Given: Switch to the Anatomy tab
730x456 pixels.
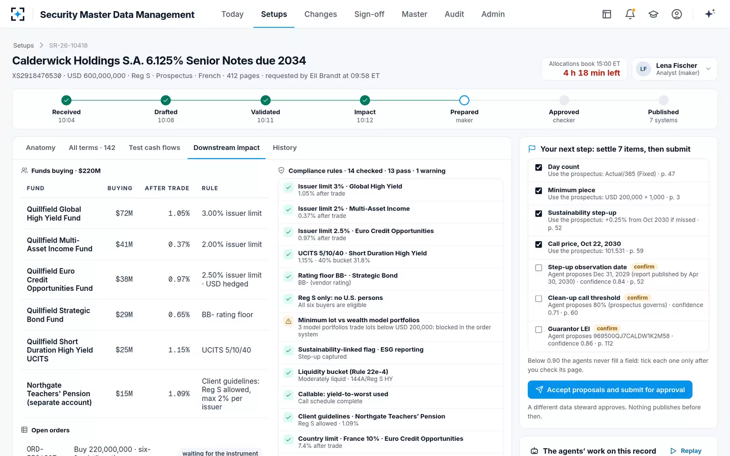Looking at the screenshot, I should 41,147.
